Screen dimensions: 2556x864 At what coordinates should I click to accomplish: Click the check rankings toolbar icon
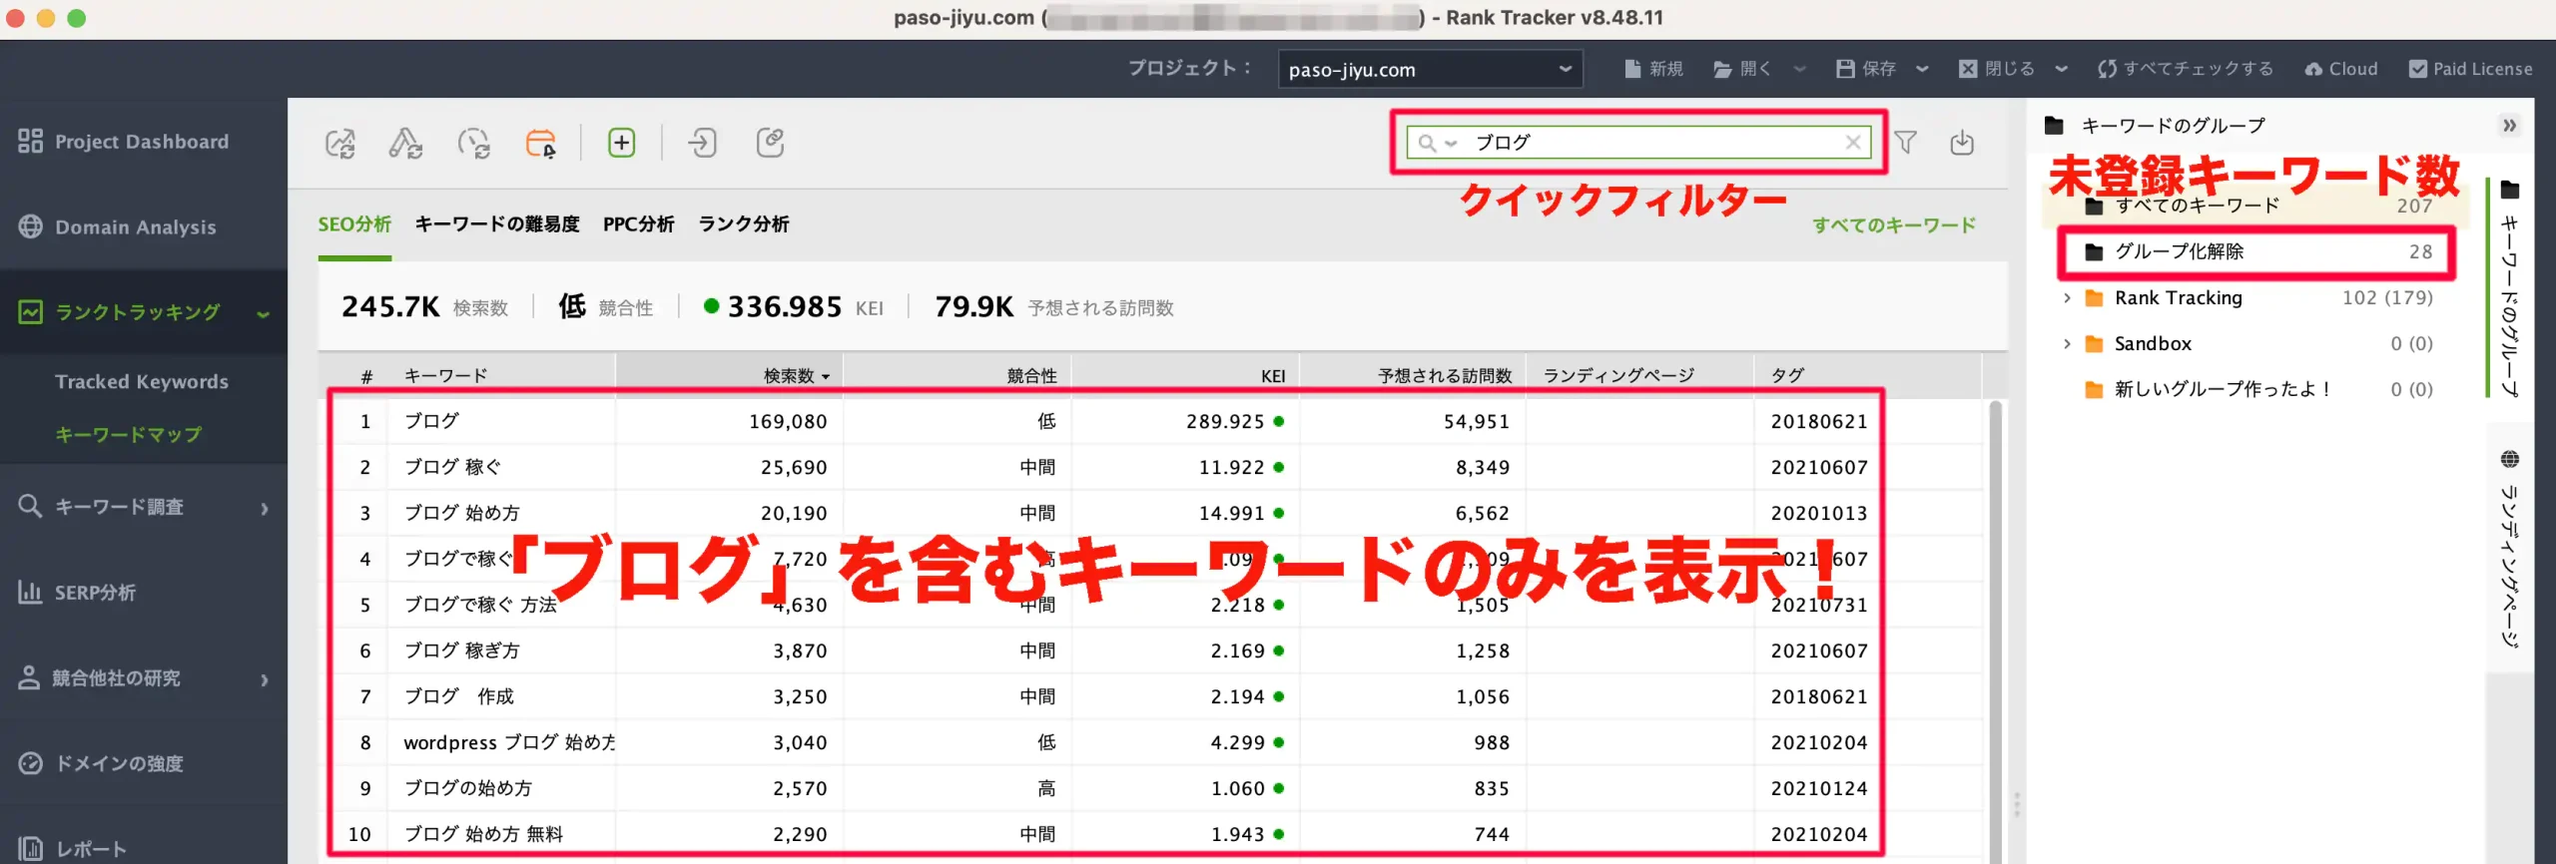[x=339, y=144]
